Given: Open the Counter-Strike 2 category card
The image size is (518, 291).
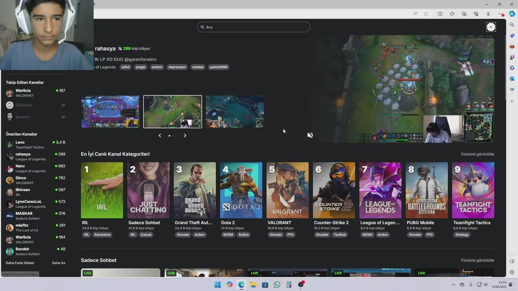Looking at the screenshot, I should (334, 190).
